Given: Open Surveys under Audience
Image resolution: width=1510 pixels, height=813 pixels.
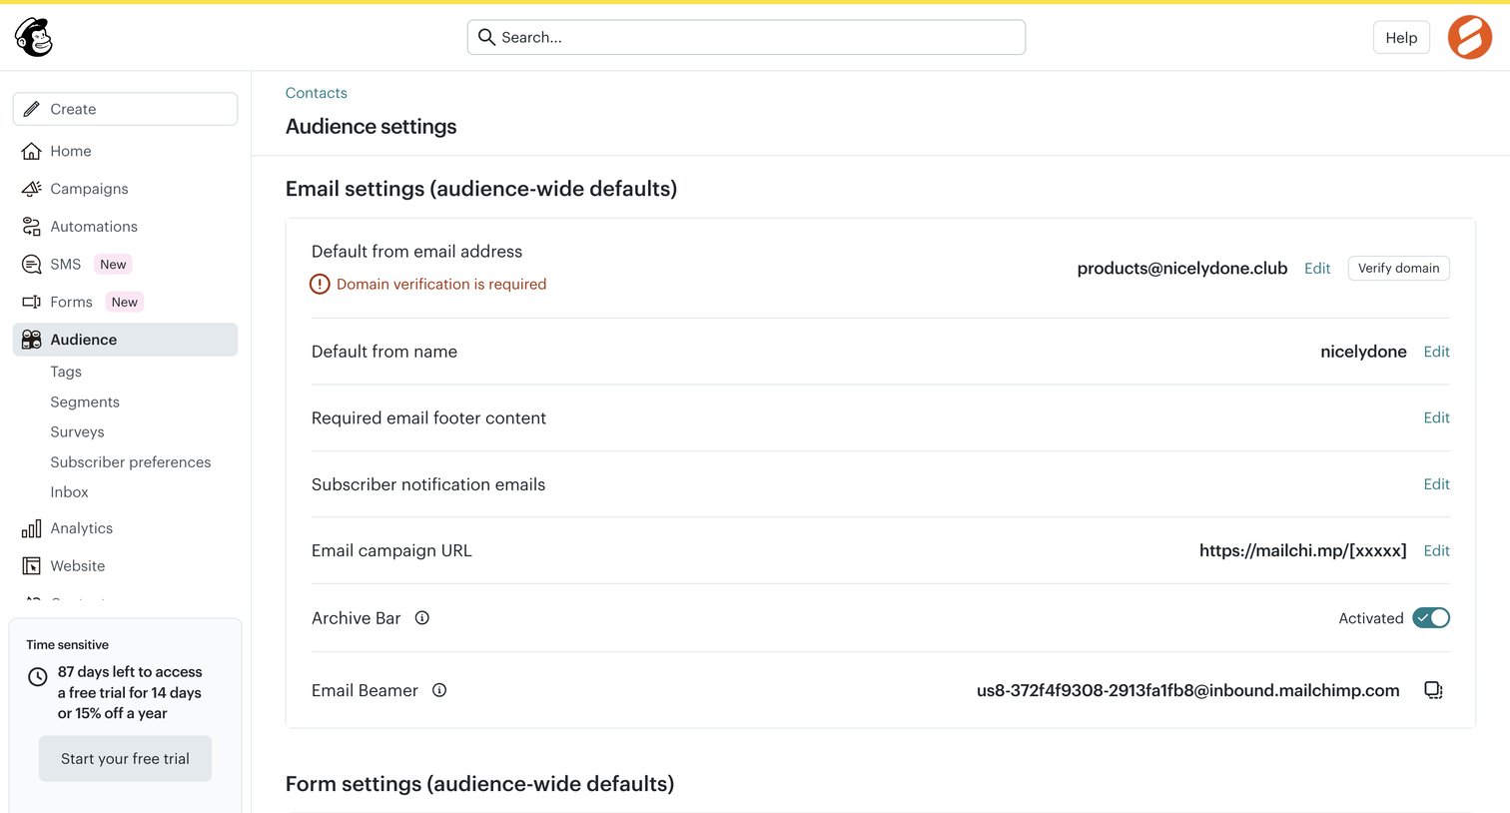Looking at the screenshot, I should coord(77,431).
